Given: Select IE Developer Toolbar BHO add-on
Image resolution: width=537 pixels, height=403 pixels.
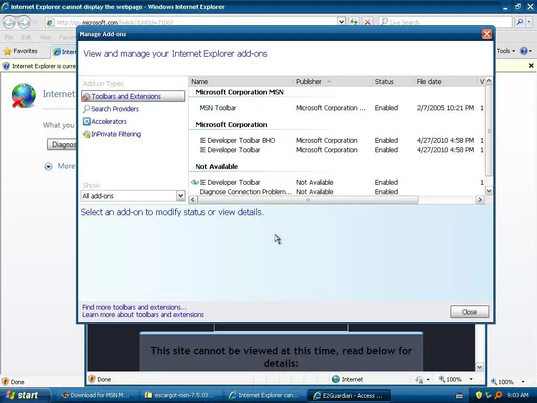Looking at the screenshot, I should [x=337, y=141].
